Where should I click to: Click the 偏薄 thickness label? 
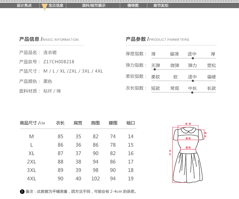[x=174, y=54]
